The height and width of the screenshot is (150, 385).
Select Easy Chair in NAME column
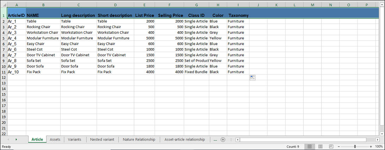click(43, 44)
